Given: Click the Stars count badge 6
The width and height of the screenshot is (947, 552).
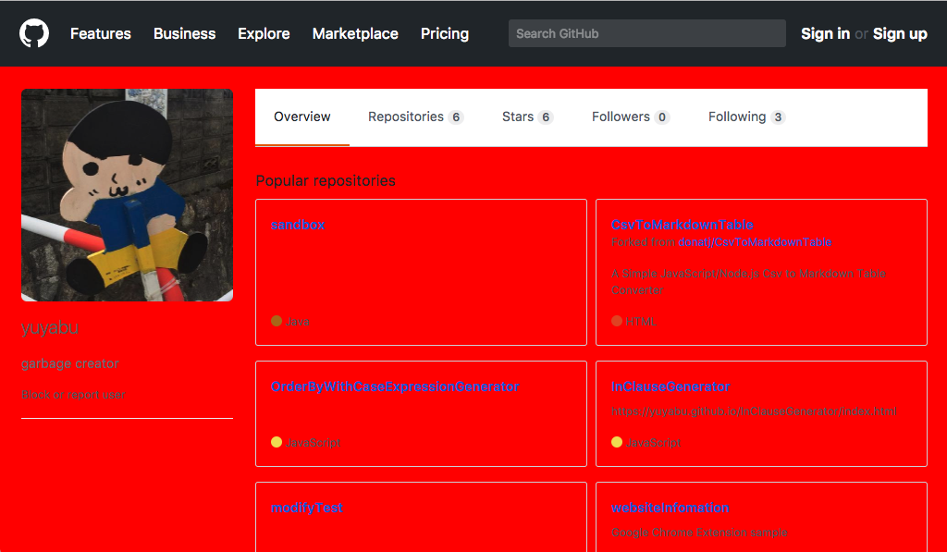Looking at the screenshot, I should (546, 117).
